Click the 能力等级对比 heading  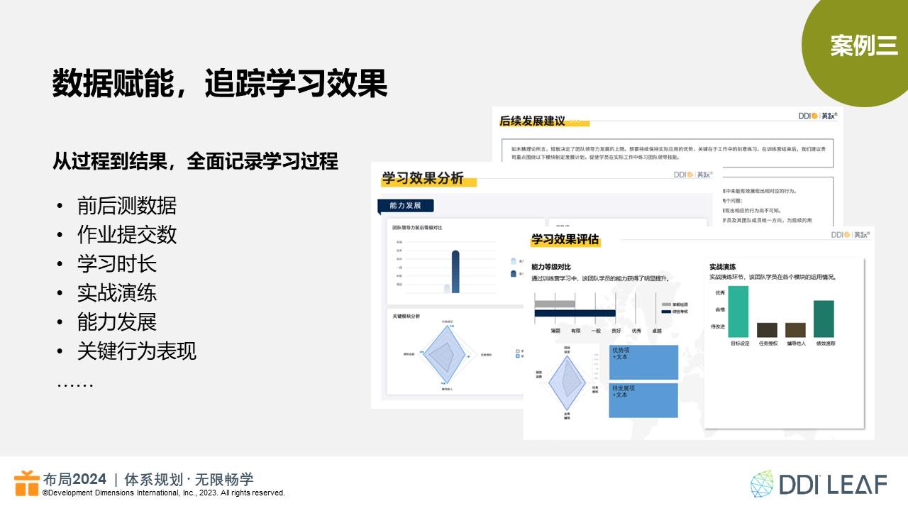click(x=551, y=268)
